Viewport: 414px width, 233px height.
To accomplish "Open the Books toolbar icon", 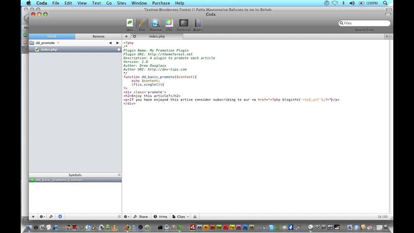I will click(198, 25).
